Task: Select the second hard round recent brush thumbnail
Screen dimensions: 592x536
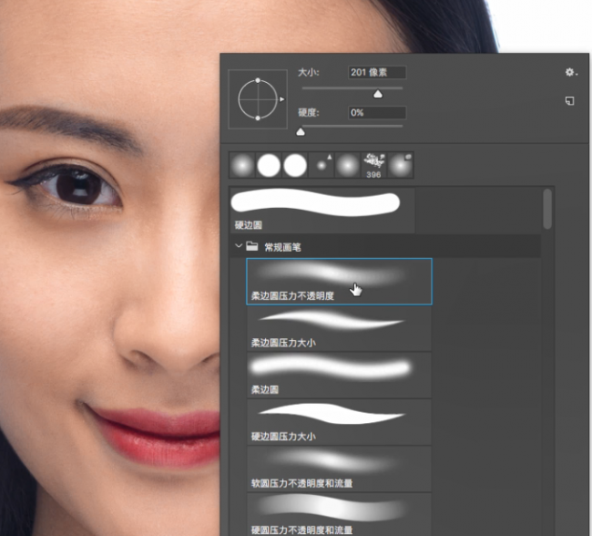Action: [x=269, y=165]
